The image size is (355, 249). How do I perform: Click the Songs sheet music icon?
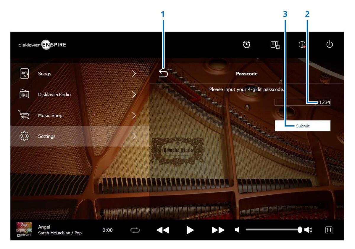tap(24, 74)
